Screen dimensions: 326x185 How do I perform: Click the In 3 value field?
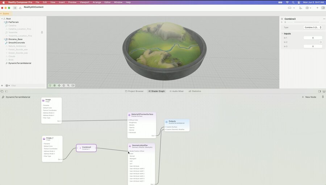click(313, 46)
